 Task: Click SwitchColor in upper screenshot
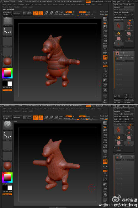pyautogui.click(x=8, y=87)
